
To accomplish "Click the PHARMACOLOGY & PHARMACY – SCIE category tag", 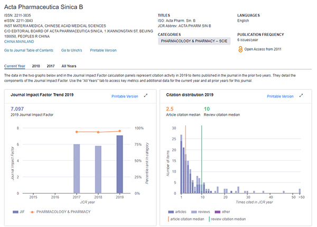I will click(194, 40).
